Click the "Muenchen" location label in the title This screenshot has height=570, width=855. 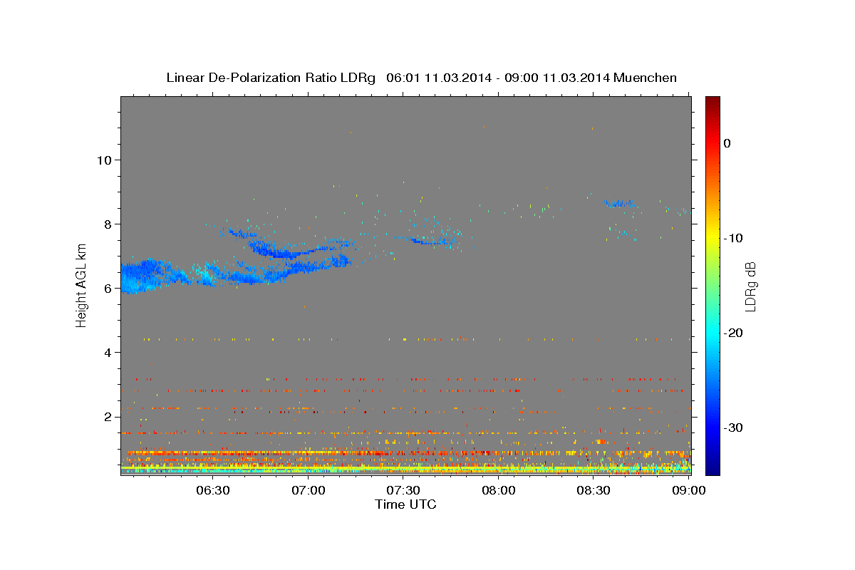tap(646, 78)
